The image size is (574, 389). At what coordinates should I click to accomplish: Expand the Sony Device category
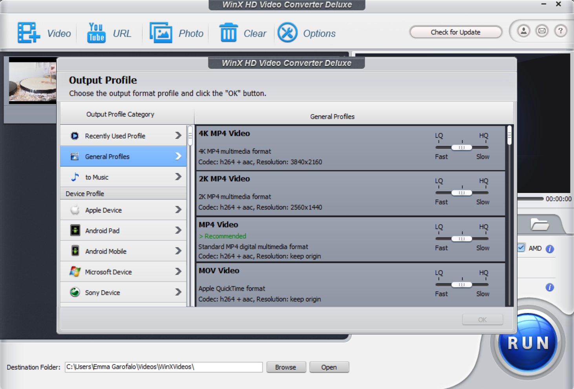click(x=123, y=292)
